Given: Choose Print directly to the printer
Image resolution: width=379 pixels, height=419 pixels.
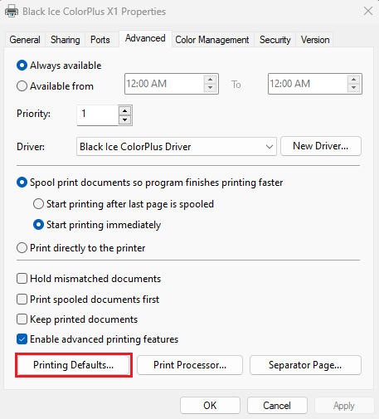Looking at the screenshot, I should pyautogui.click(x=22, y=248).
